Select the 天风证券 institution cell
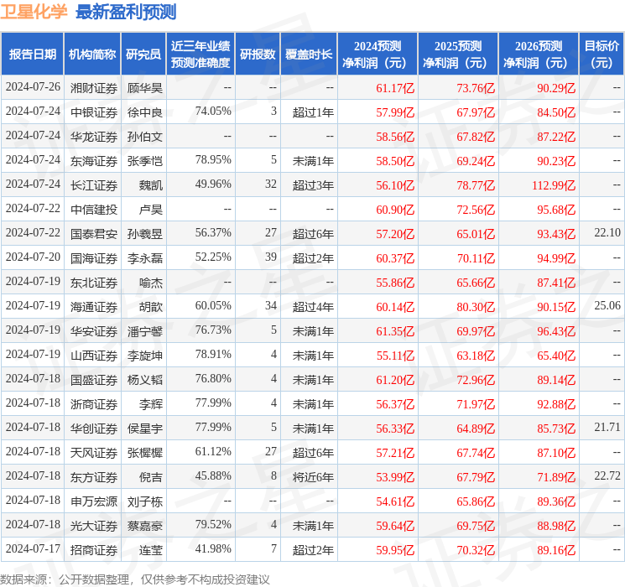Viewport: 625px width, 587px height. [94, 452]
